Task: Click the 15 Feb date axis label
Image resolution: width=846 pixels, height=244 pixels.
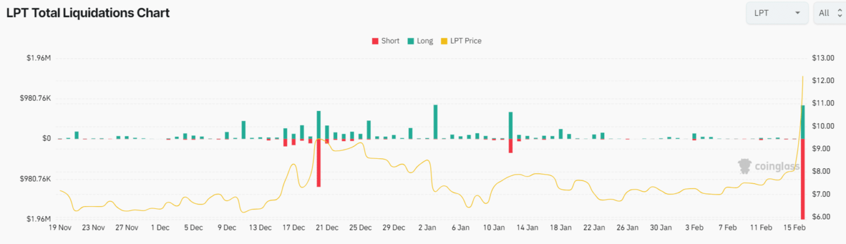Action: 794,228
